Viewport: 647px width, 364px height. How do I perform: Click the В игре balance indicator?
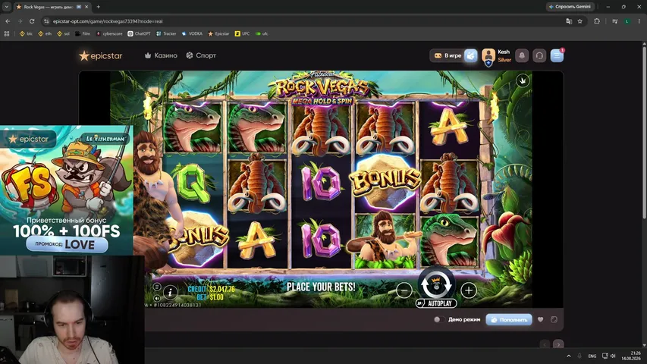pos(448,55)
